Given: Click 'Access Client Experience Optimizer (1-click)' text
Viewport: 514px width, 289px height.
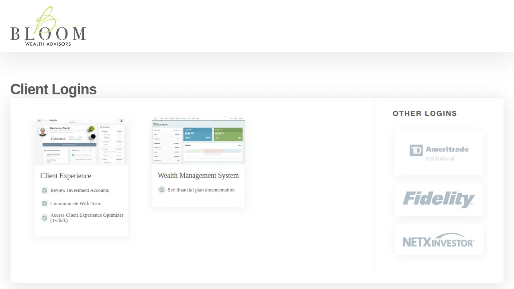Looking at the screenshot, I should tap(87, 218).
